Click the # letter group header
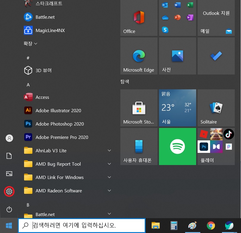 (28, 58)
